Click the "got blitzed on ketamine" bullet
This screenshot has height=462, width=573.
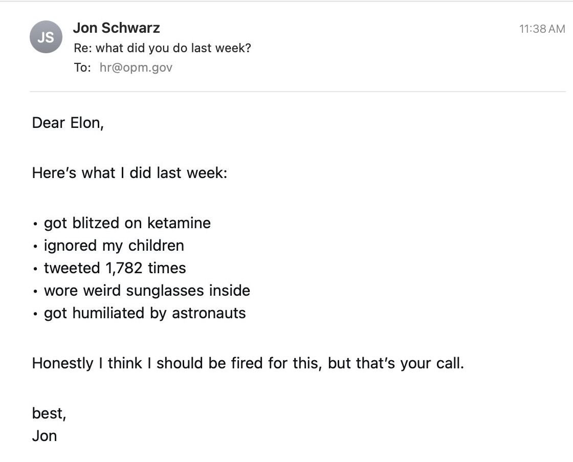coord(127,223)
